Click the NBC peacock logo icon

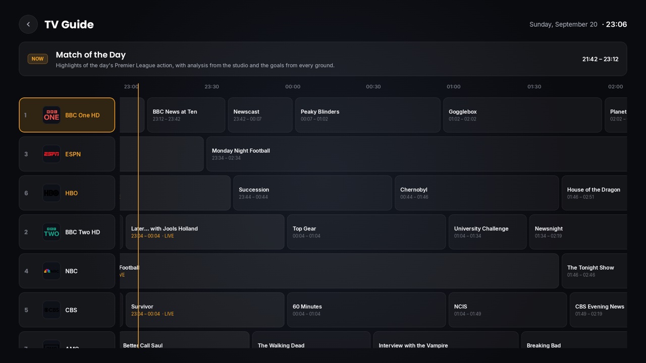click(51, 271)
